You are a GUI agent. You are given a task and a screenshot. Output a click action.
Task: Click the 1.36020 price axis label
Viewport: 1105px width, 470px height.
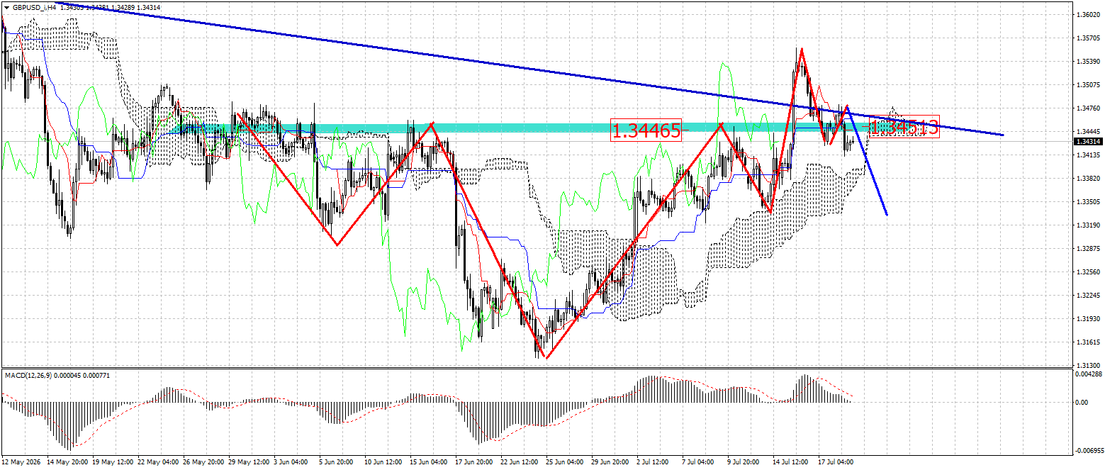[x=1087, y=15]
